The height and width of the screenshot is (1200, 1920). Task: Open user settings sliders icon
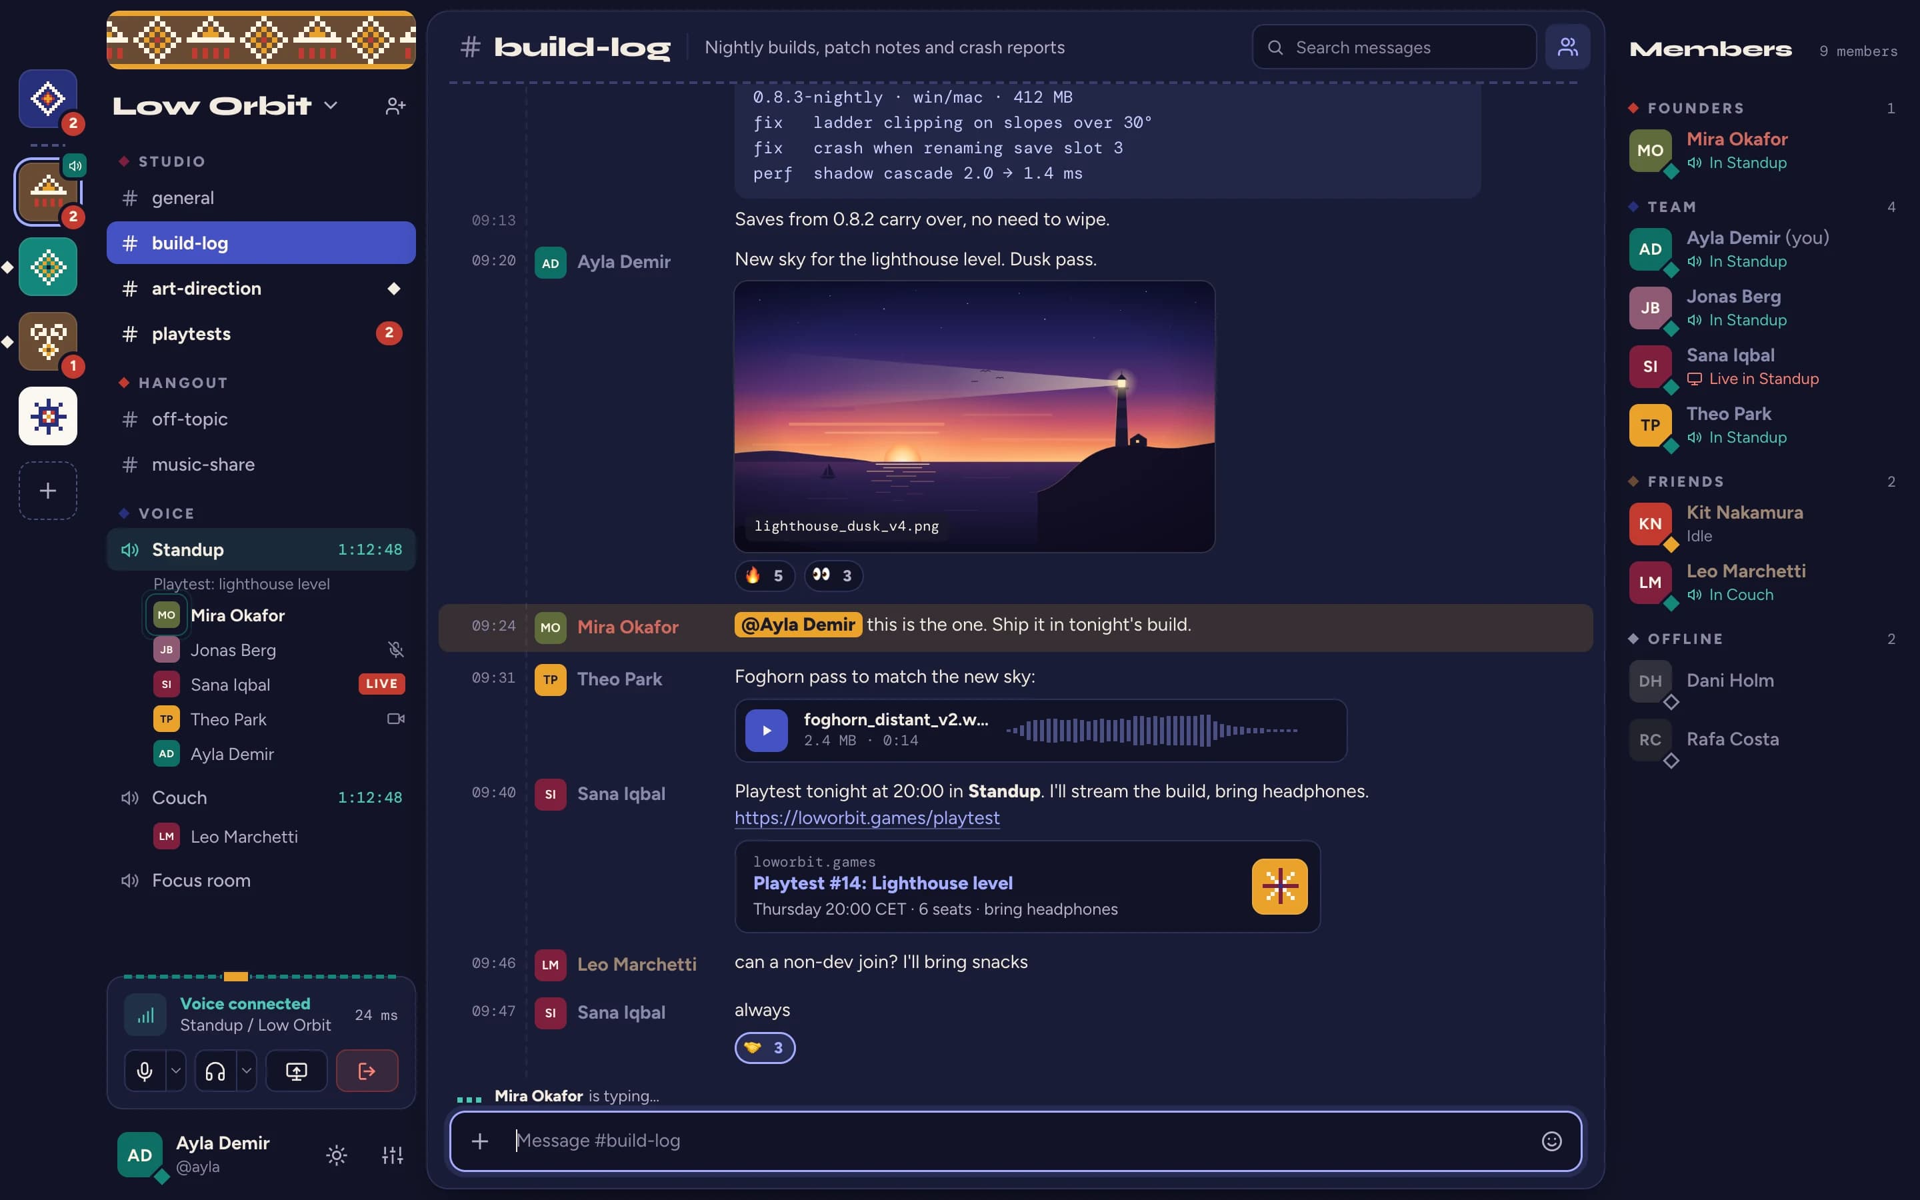392,1155
